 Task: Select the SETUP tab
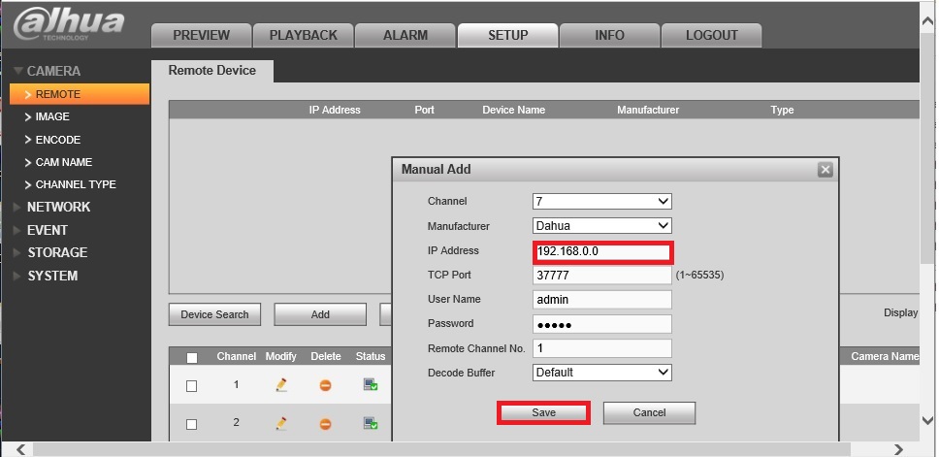coord(508,35)
